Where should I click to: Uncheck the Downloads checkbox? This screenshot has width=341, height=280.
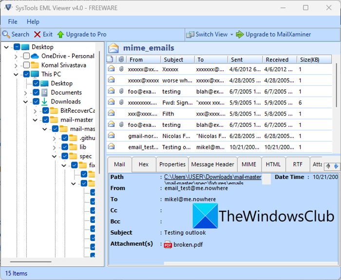[36, 101]
